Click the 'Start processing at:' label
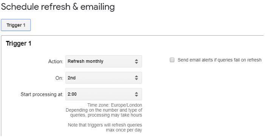This screenshot has height=137, width=265. [42, 94]
